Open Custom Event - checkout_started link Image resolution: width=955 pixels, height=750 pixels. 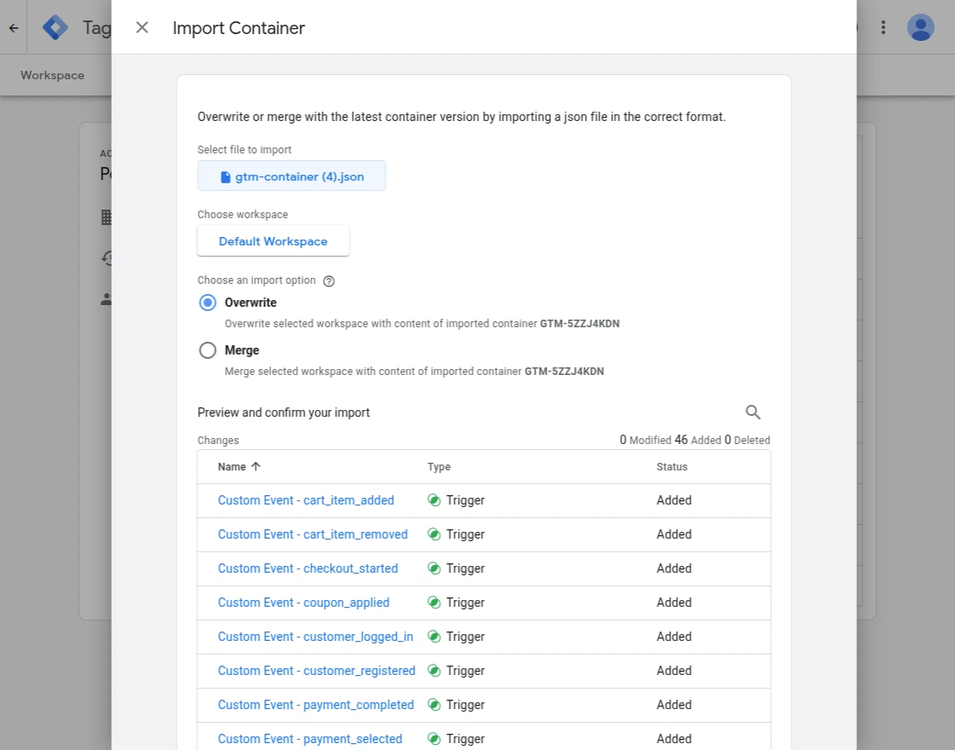tap(308, 568)
